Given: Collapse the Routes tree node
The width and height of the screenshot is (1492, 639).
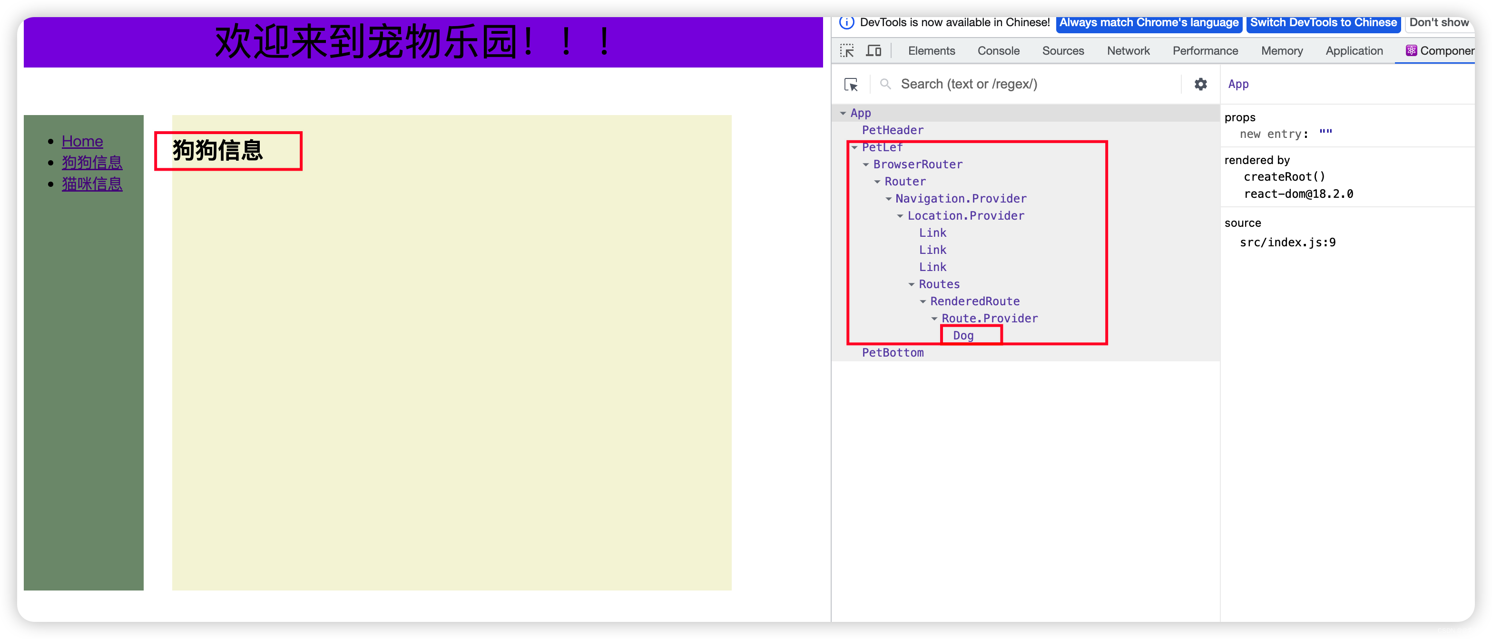Looking at the screenshot, I should click(912, 285).
